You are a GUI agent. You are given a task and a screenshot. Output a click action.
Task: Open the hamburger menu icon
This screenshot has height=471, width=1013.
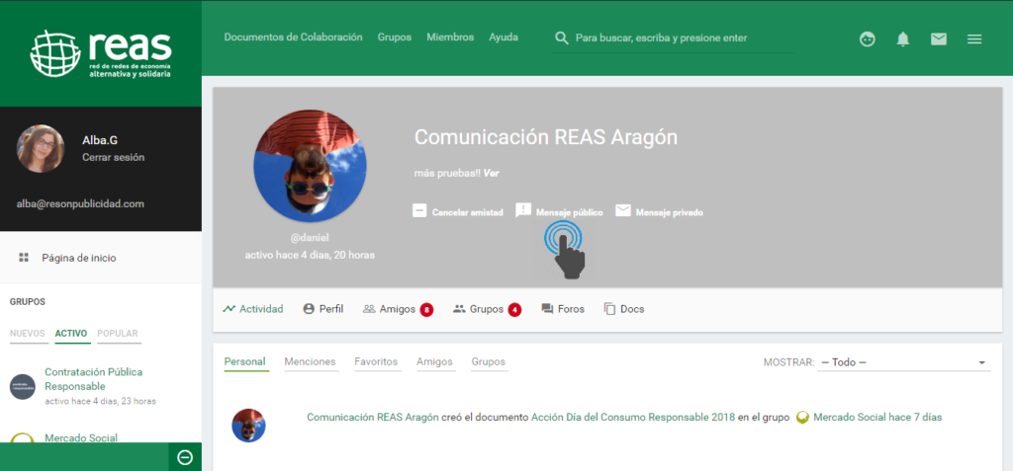pos(974,39)
